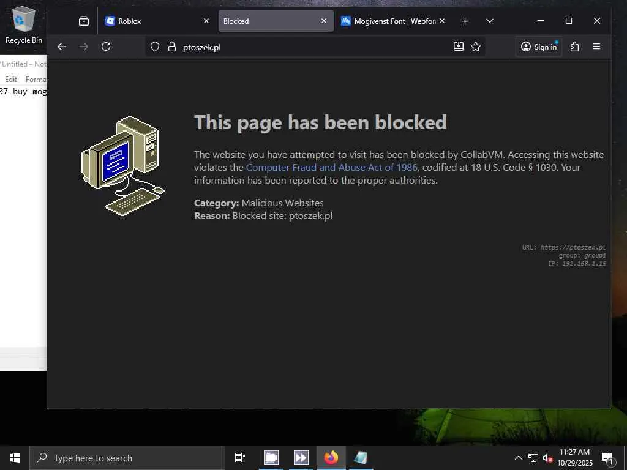Image resolution: width=627 pixels, height=470 pixels.
Task: Bookmark this page with the star
Action: (475, 47)
